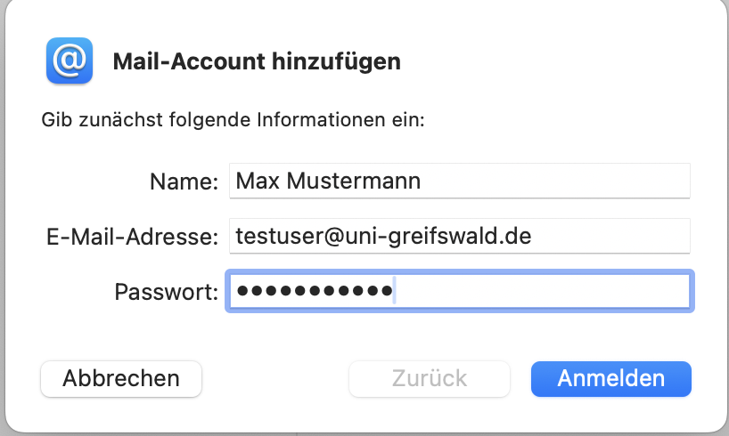This screenshot has width=729, height=436.
Task: Place cursor in empty space after password dots
Action: (x=544, y=291)
